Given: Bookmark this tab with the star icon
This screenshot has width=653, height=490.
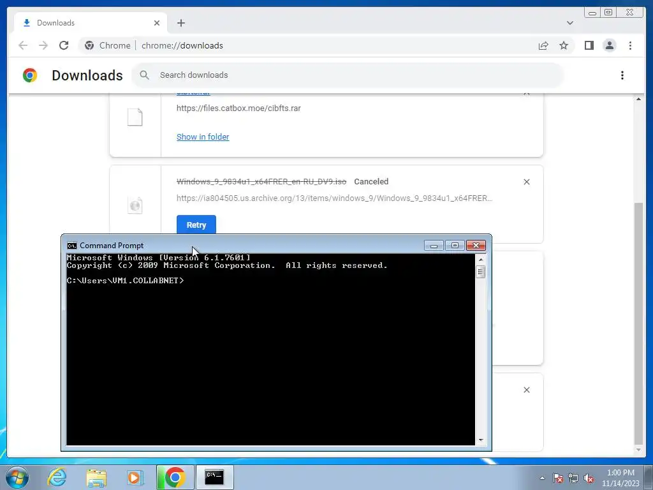Looking at the screenshot, I should click(x=564, y=45).
